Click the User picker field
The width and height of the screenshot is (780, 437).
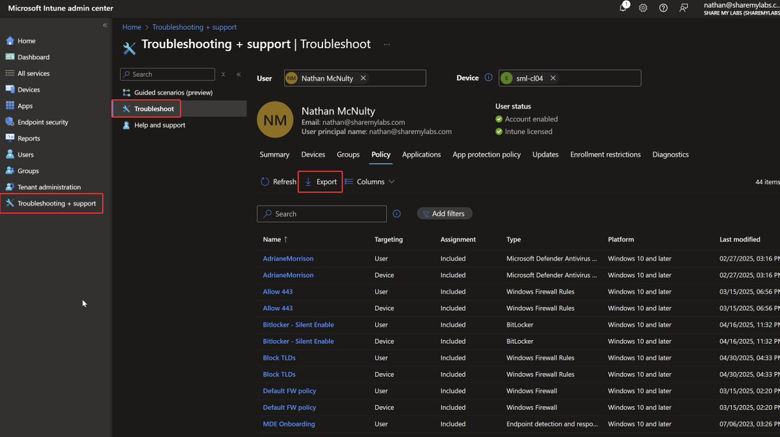click(355, 78)
